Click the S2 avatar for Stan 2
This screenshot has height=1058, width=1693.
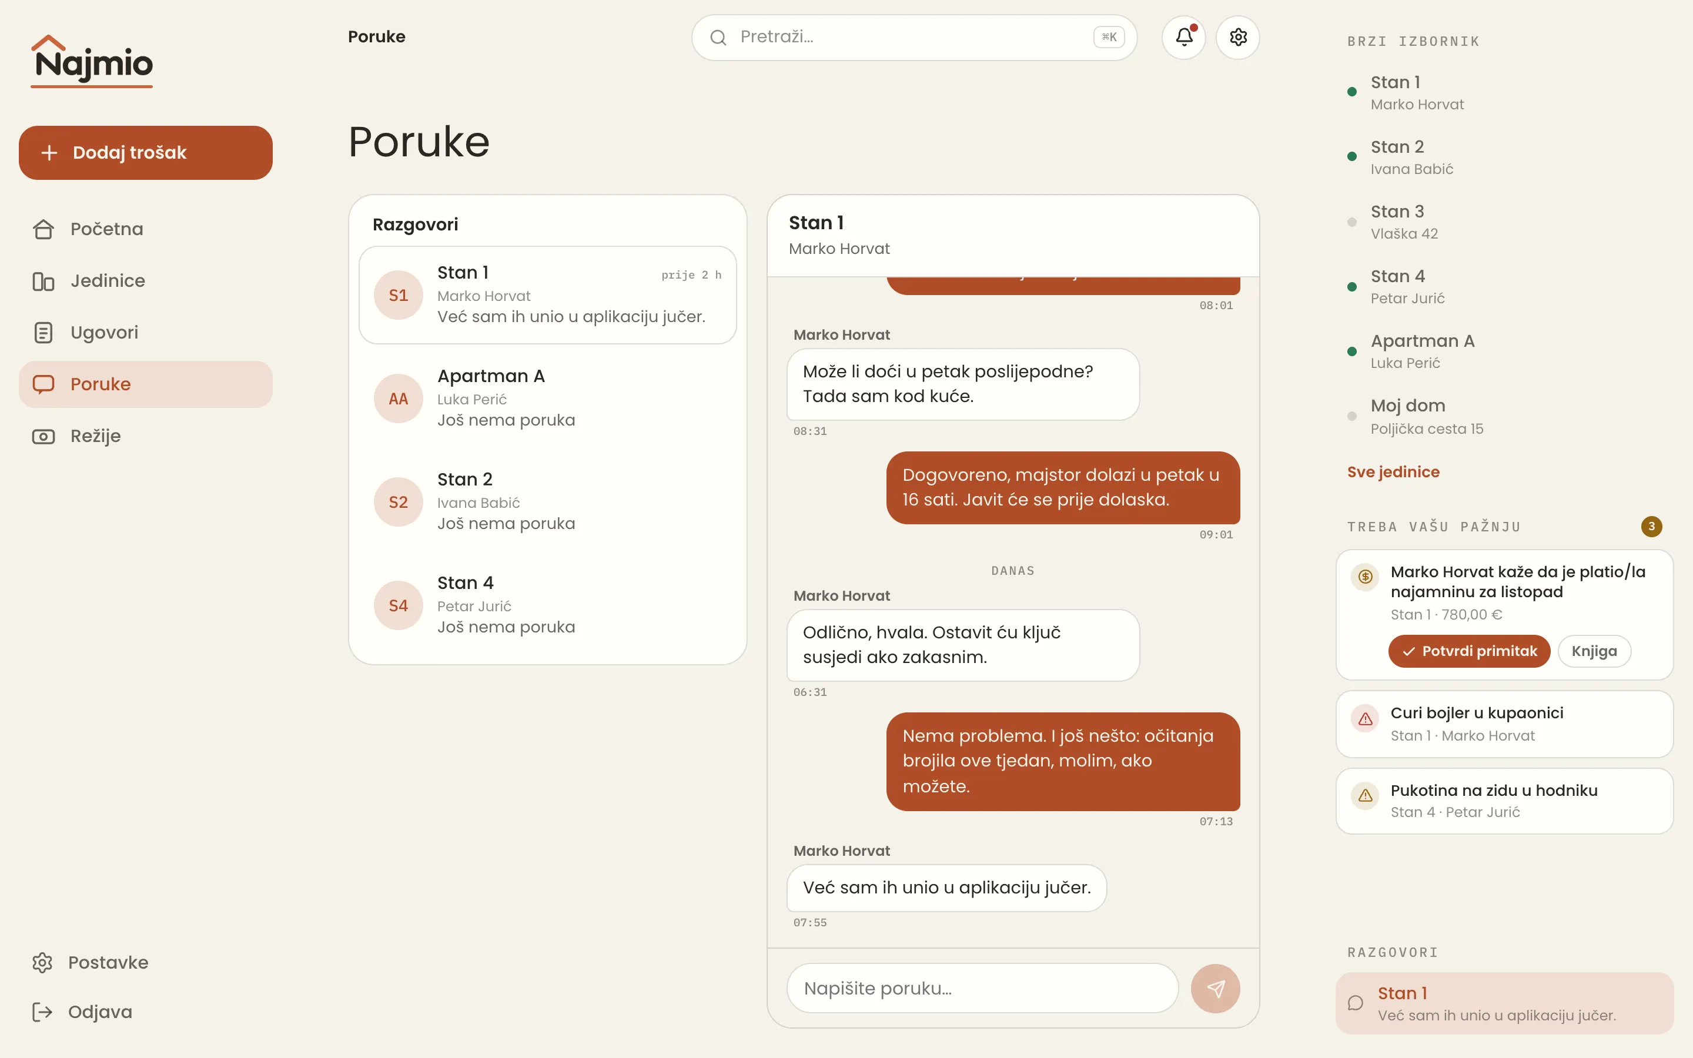tap(398, 502)
